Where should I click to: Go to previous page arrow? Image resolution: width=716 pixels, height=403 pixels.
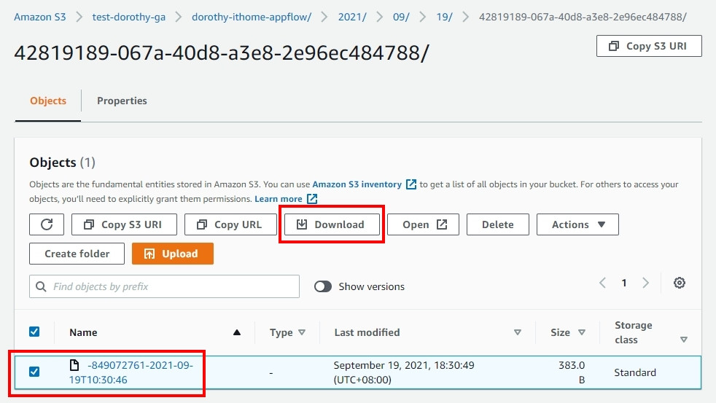click(603, 283)
